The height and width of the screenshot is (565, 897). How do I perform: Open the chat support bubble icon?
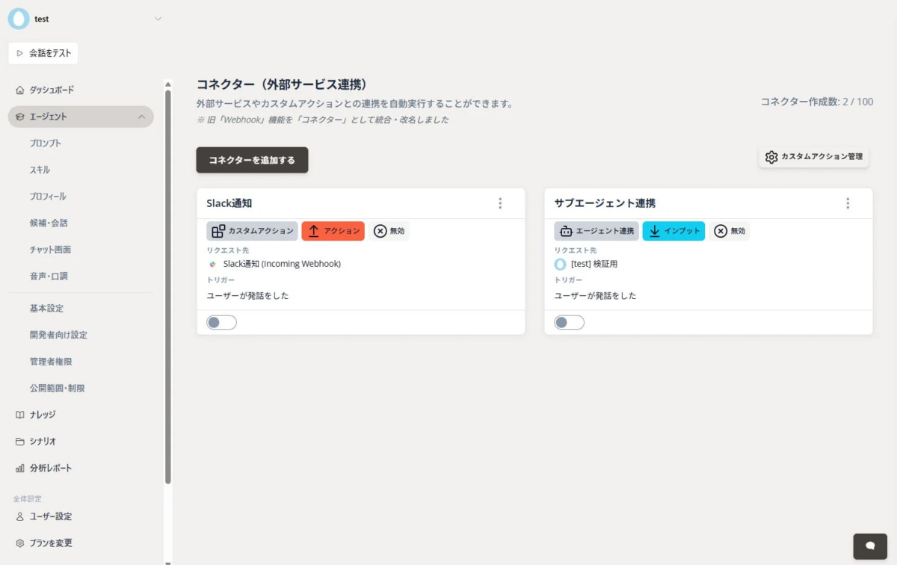pos(869,546)
